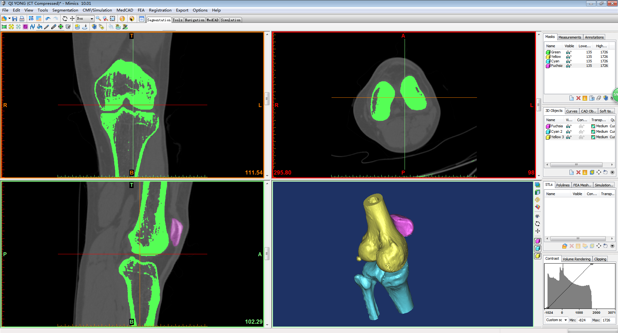The height and width of the screenshot is (333, 618).
Task: Click the magnifier Zoom tool icon
Action: pyautogui.click(x=98, y=19)
